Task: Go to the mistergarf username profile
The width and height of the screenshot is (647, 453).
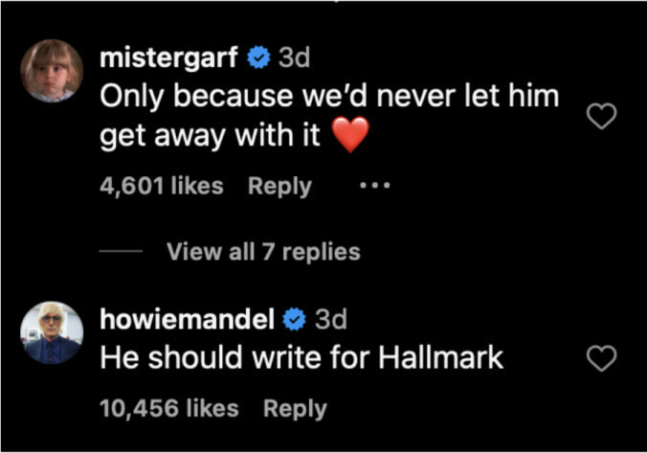Action: pos(168,57)
